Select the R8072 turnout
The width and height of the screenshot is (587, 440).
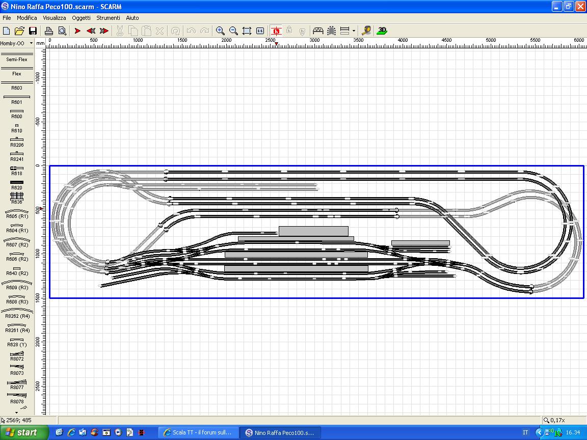pyautogui.click(x=17, y=356)
